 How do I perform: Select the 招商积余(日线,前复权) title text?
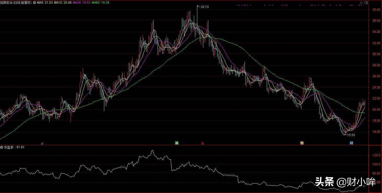16,2
